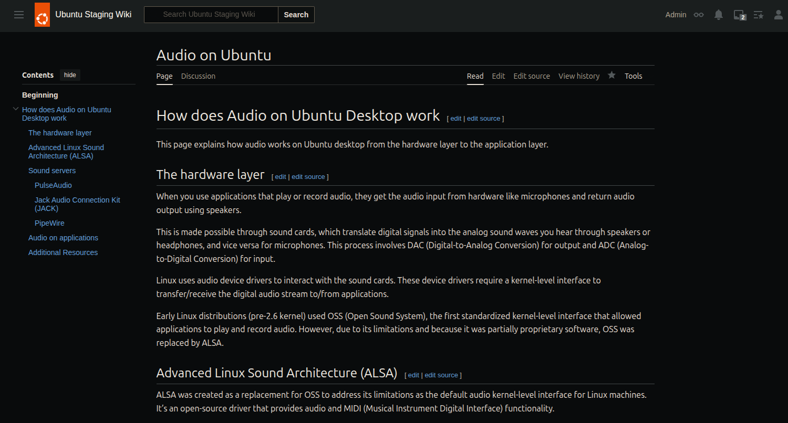Open the appearance glasses icon
This screenshot has height=423, width=788.
pos(698,15)
